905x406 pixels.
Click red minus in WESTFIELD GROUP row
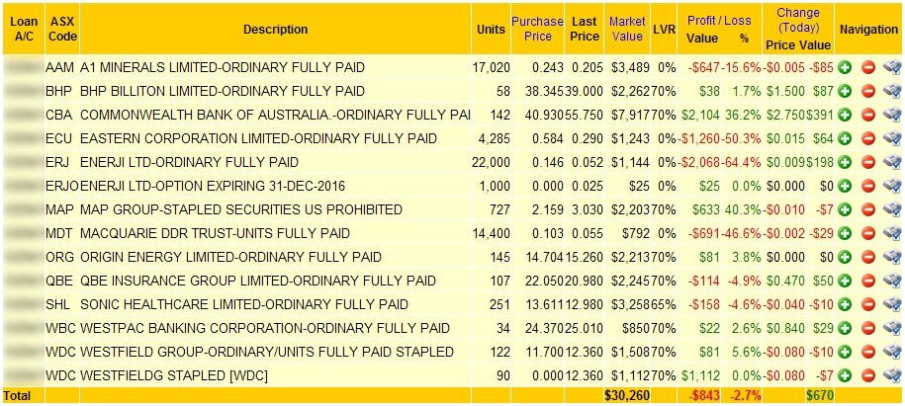[868, 352]
